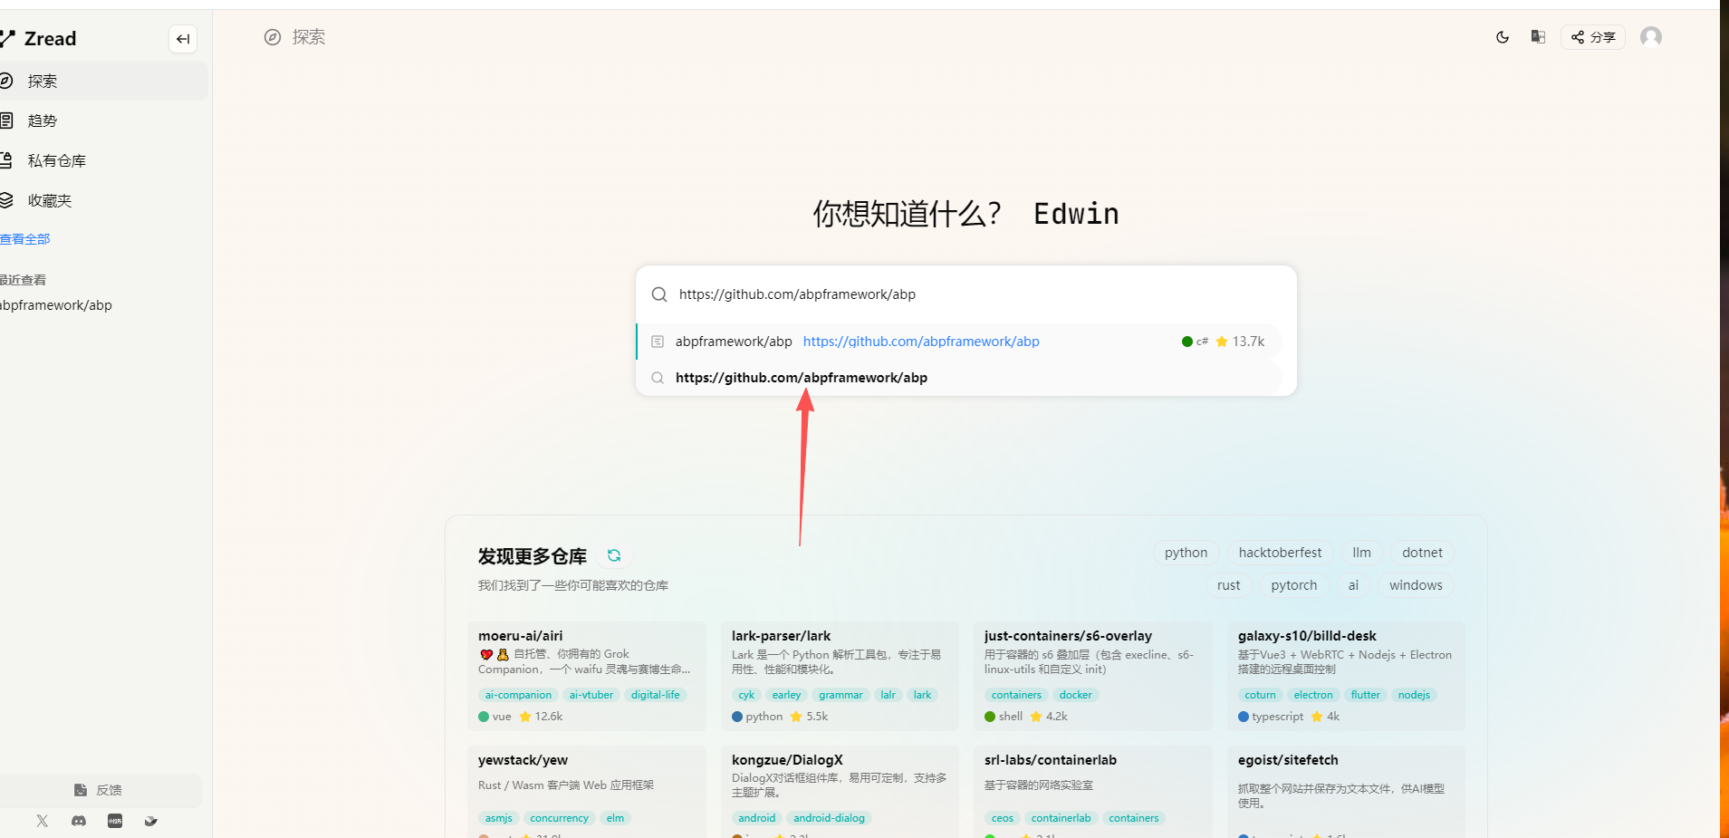Image resolution: width=1729 pixels, height=838 pixels.
Task: Click the compass icon beside 探索 header
Action: (x=273, y=37)
